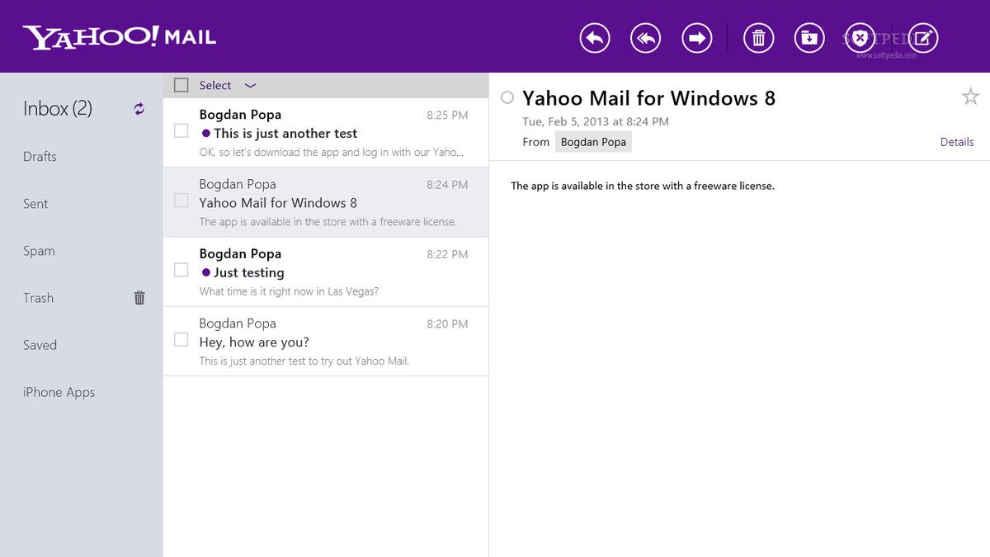Click the 8:25 PM timestamp

[447, 116]
